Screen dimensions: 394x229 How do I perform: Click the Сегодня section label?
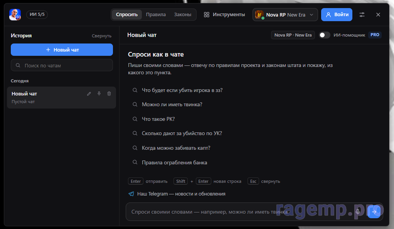coord(20,81)
